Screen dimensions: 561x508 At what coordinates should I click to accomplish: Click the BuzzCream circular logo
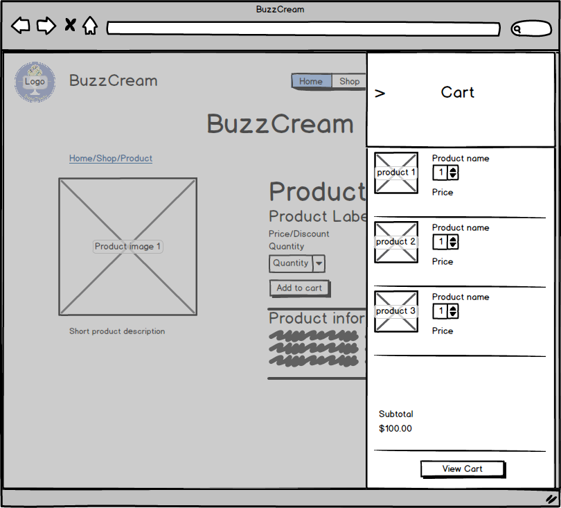[35, 82]
